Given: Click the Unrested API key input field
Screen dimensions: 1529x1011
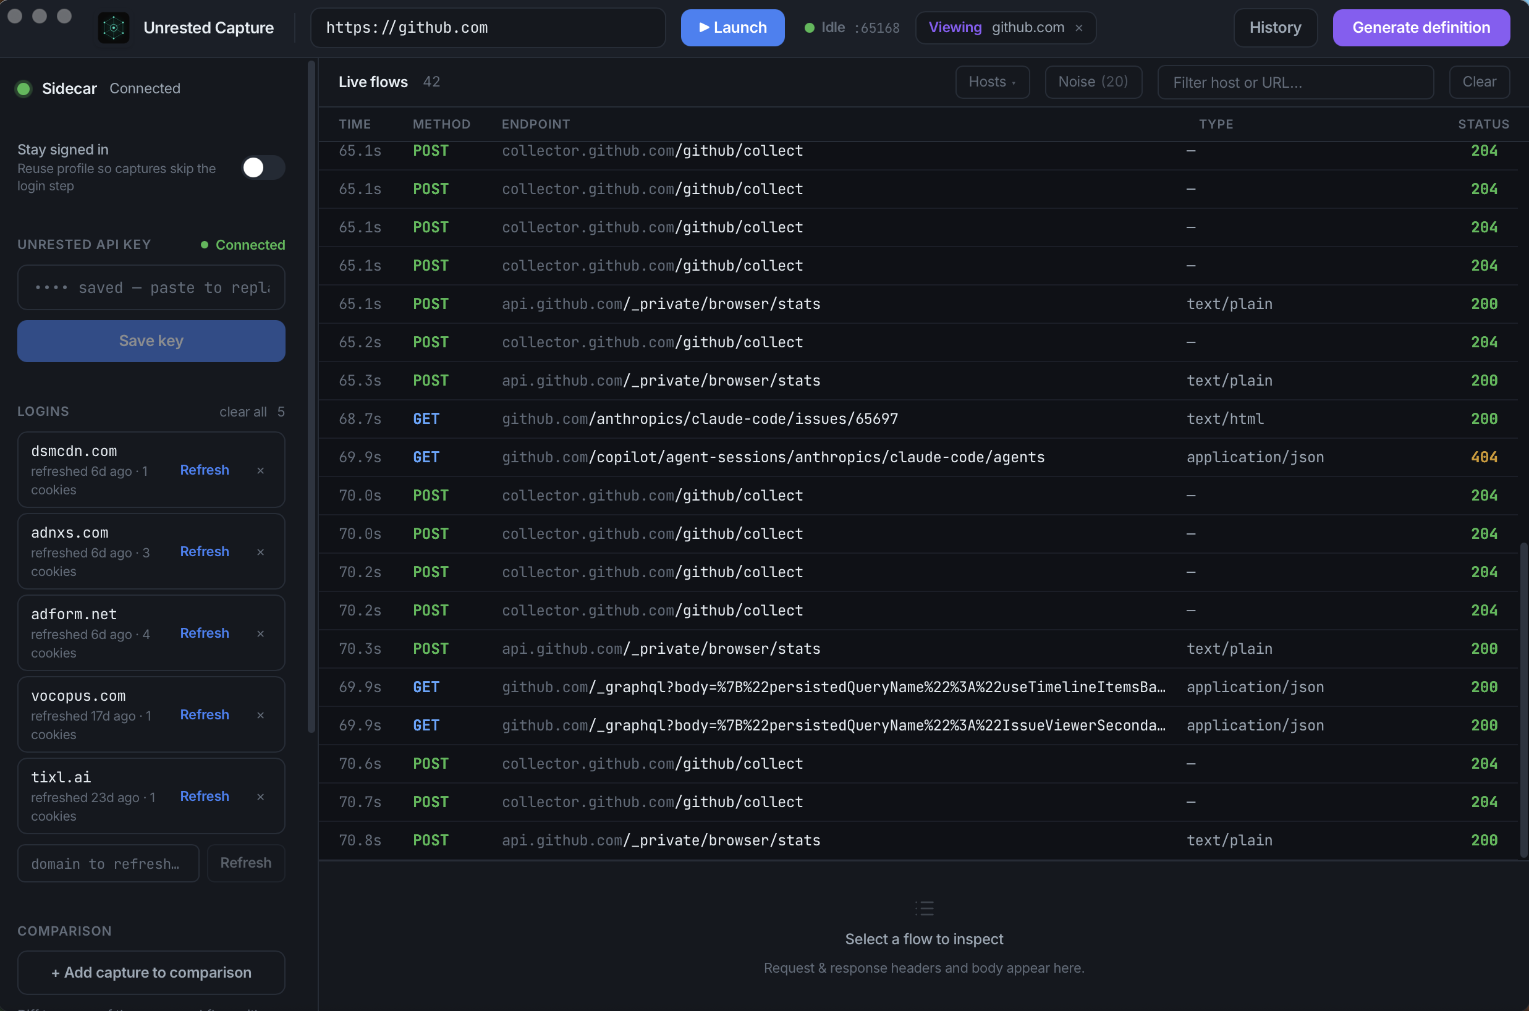Looking at the screenshot, I should pos(151,287).
